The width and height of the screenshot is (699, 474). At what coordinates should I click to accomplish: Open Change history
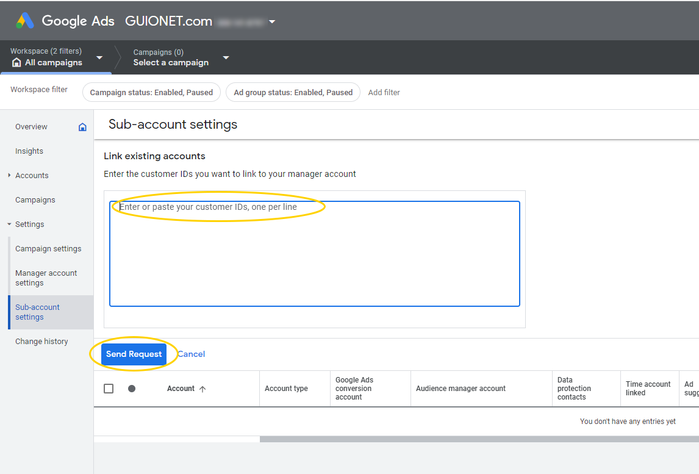coord(41,342)
